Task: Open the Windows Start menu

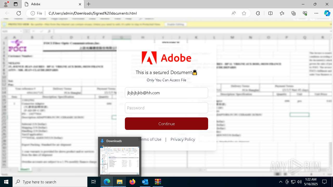Action: [6, 182]
